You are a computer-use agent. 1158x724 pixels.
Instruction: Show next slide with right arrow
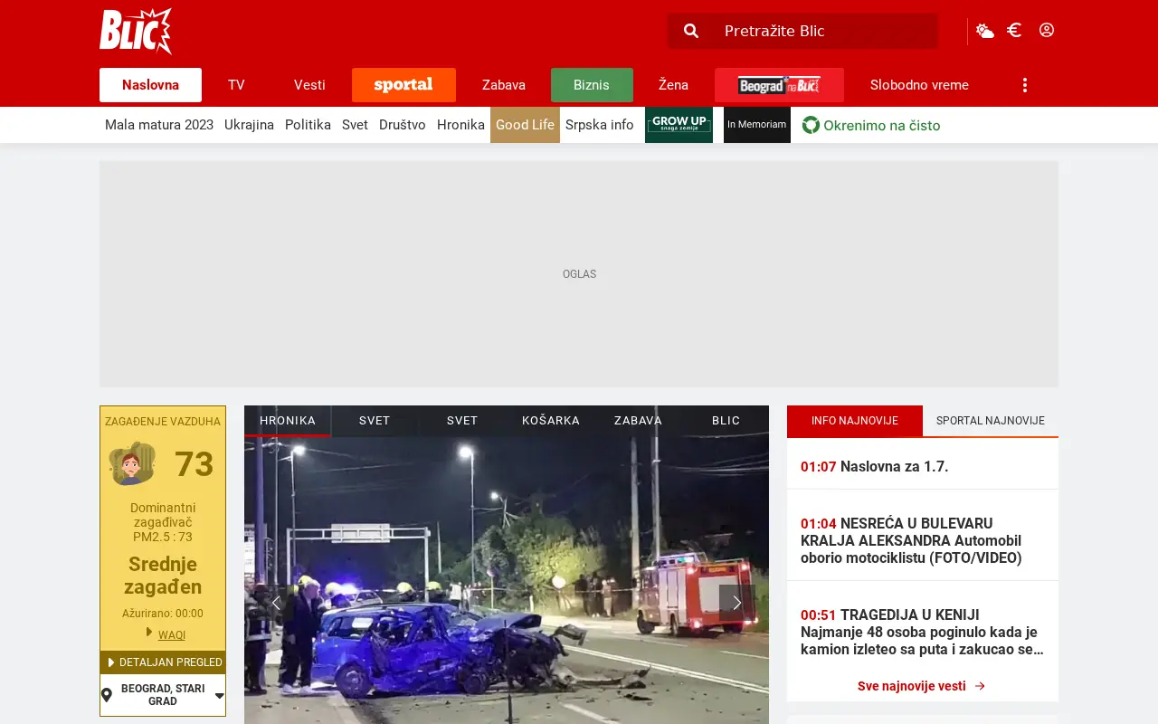[x=736, y=603]
